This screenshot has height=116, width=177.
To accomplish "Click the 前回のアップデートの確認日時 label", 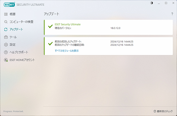I will pos(70,45).
